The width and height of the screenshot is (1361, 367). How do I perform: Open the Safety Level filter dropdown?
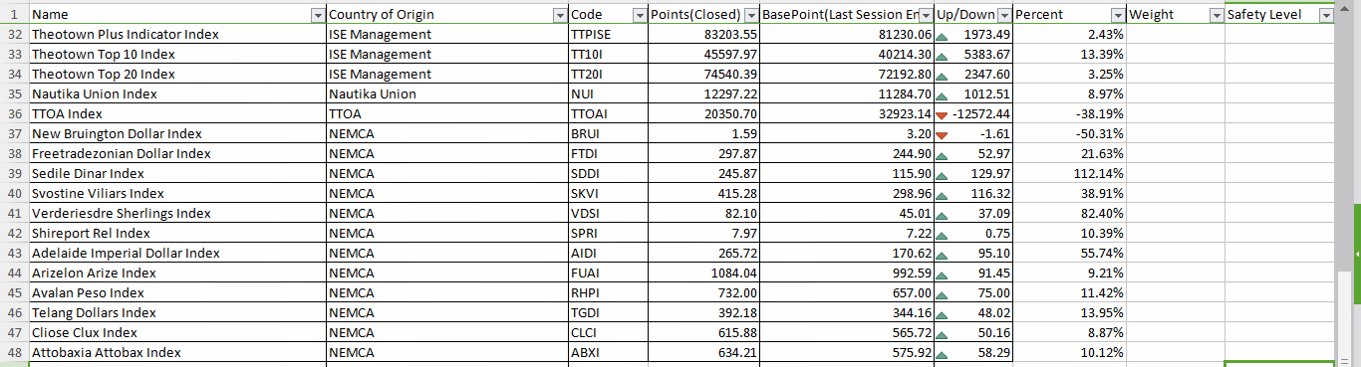click(1325, 15)
